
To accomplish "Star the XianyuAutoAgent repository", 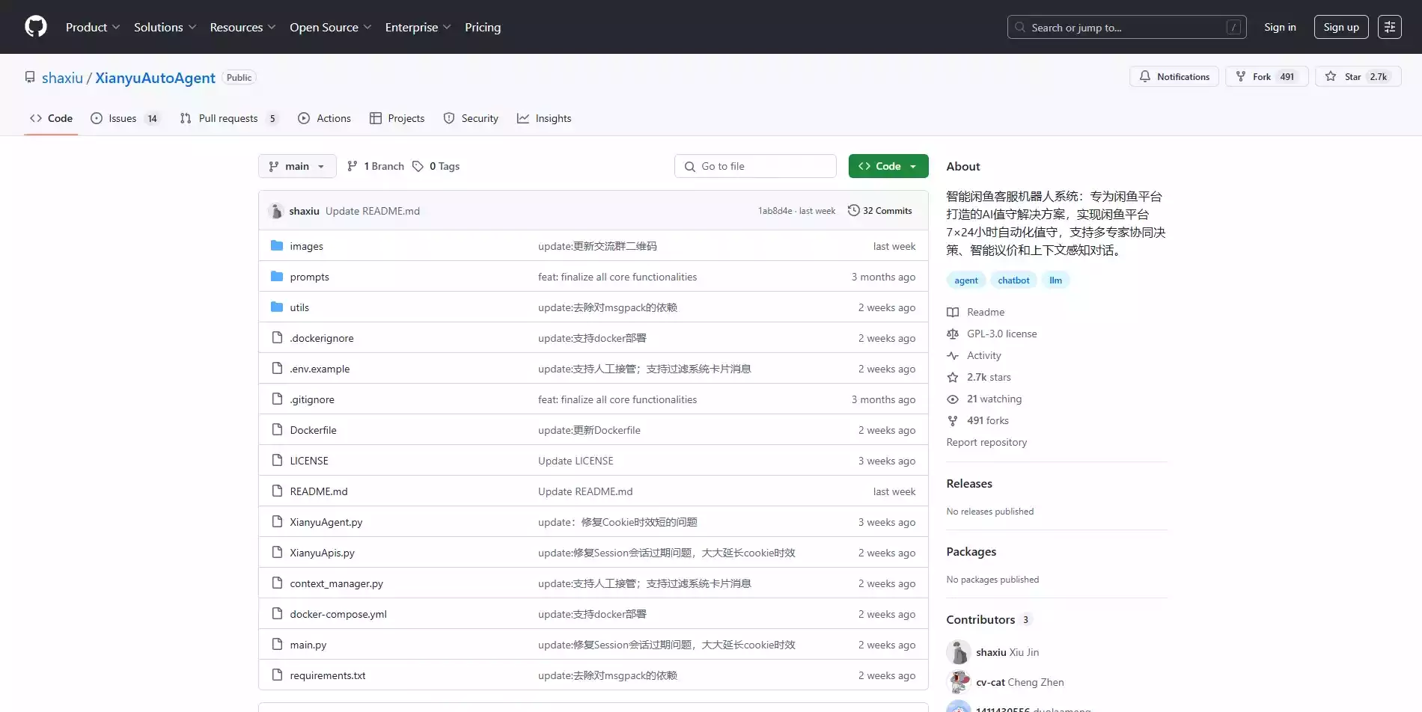I will (x=1357, y=76).
